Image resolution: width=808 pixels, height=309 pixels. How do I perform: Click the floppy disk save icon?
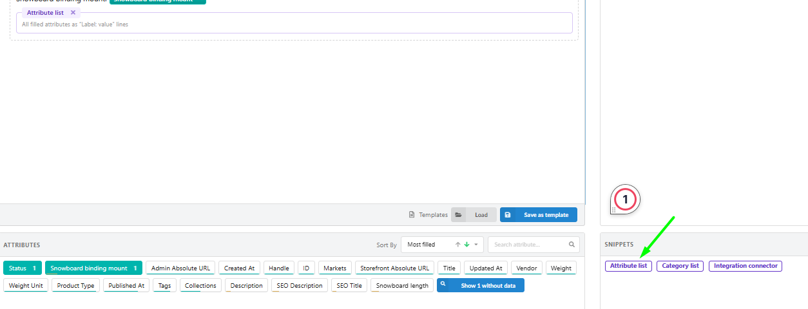tap(508, 215)
